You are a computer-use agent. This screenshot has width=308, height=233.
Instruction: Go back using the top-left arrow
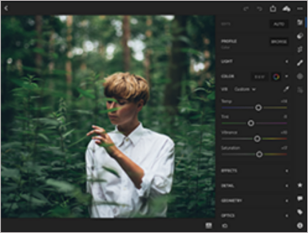tap(6, 8)
